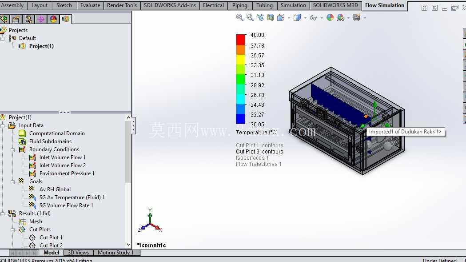Switch to the Evaluate ribbon tab
Screen dimensions: 466x262
[90, 5]
